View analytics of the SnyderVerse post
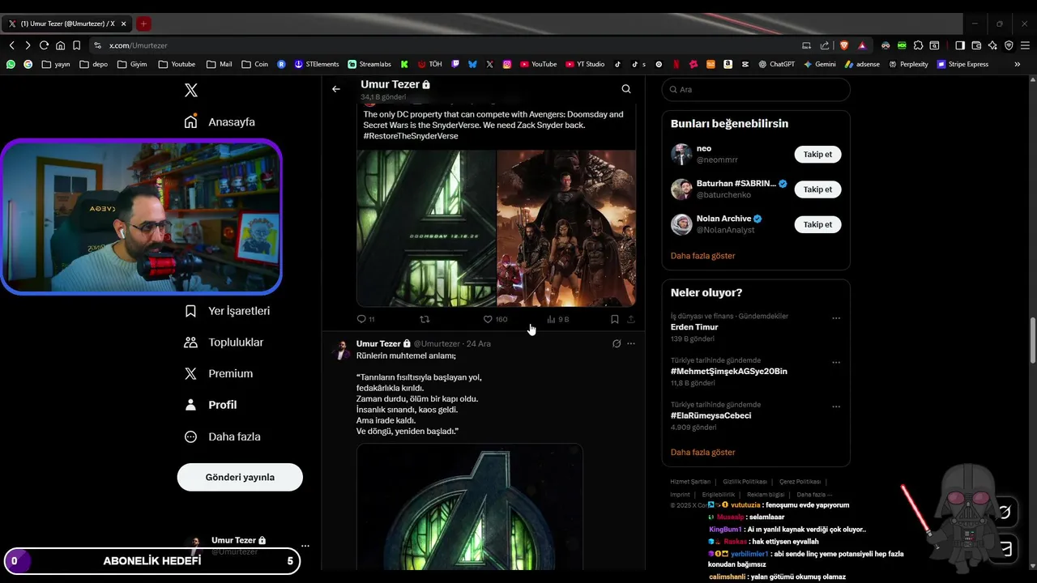Screen dimensions: 1037x583 (x=558, y=319)
